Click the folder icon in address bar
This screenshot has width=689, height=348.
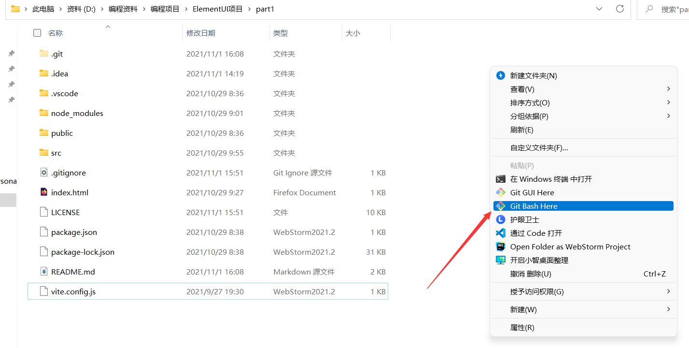pos(15,9)
